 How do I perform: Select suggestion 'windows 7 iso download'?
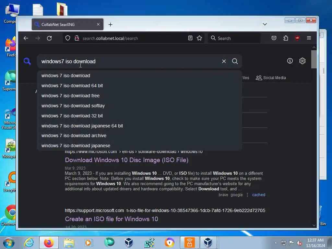(139, 76)
